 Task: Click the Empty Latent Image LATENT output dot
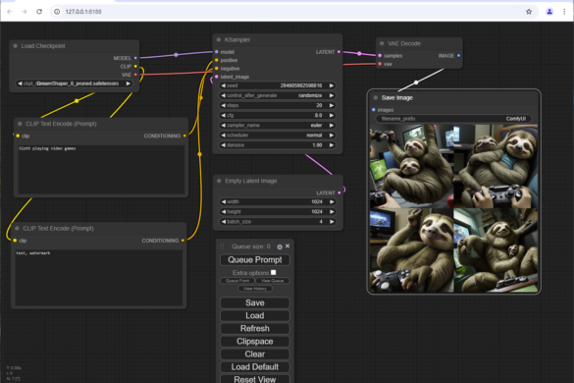click(x=339, y=192)
